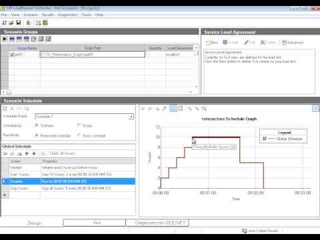The width and height of the screenshot is (320, 240).
Task: Open the File menu
Action: tap(4, 15)
